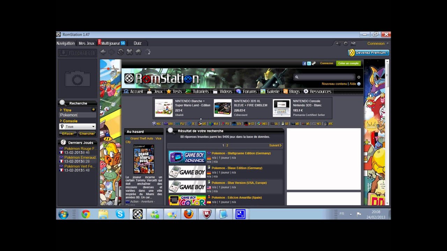Screen dimensions: 447x251
Task: Open Pokemon - Blue Version (USA, Europe)
Action: [239, 183]
